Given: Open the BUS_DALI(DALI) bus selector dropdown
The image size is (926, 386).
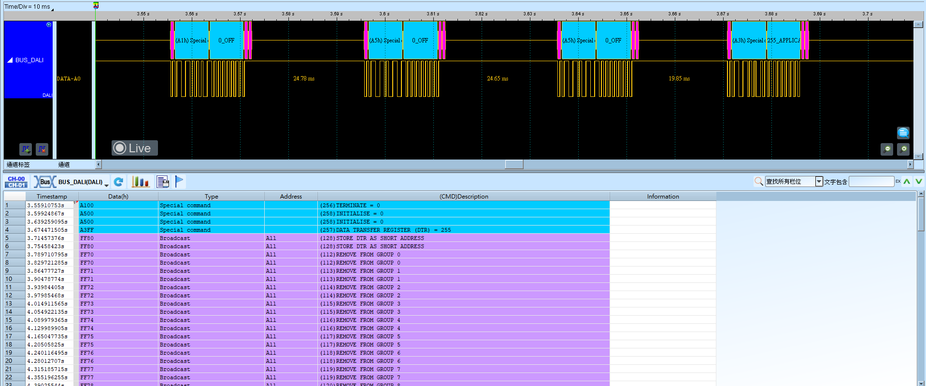Looking at the screenshot, I should coord(107,185).
